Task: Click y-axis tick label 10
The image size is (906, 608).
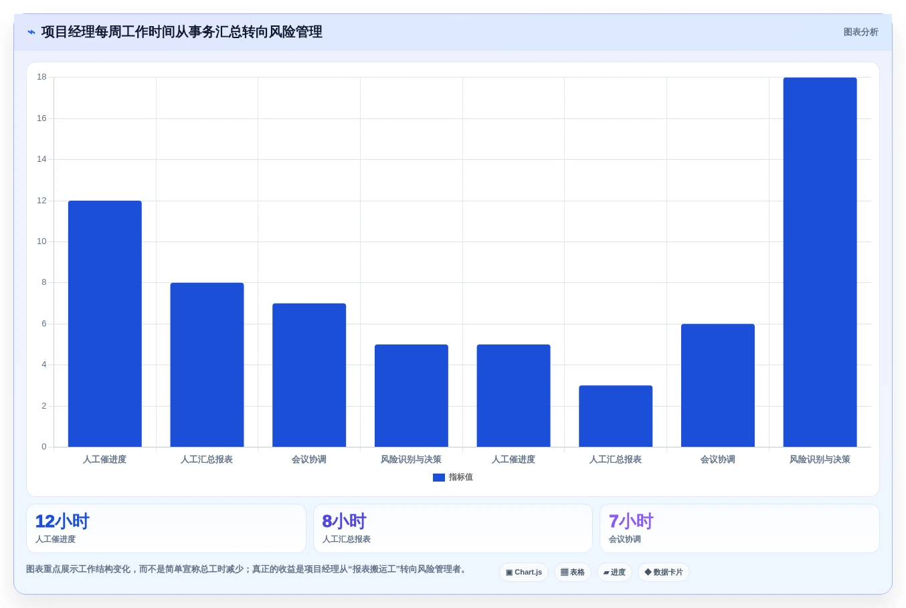Action: point(41,241)
